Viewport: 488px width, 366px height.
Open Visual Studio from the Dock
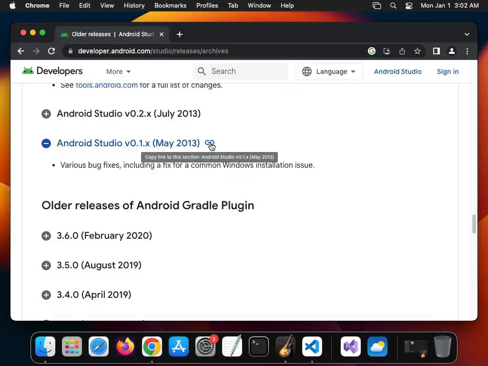[351, 346]
